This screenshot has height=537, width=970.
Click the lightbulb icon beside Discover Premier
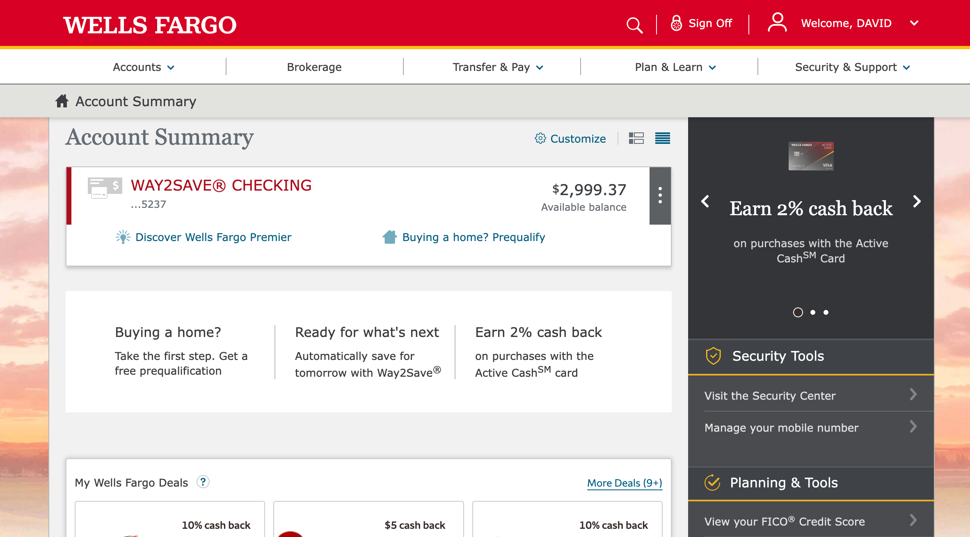click(x=123, y=237)
